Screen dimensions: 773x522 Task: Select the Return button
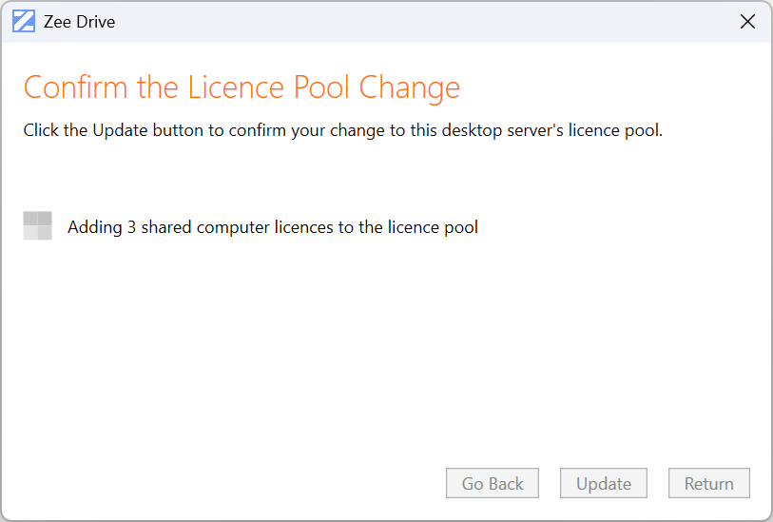[708, 483]
